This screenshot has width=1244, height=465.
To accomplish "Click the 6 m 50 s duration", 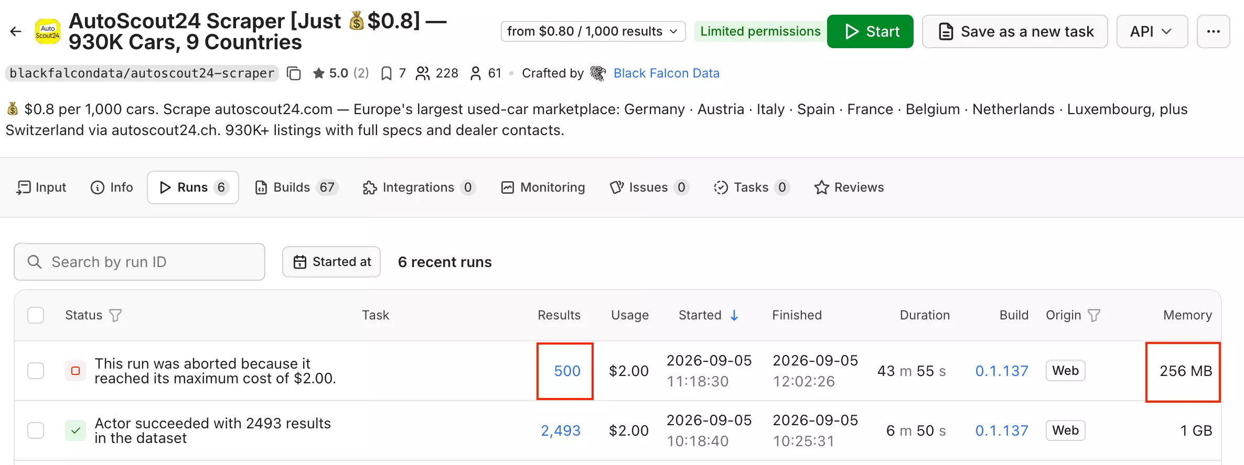I will point(916,430).
